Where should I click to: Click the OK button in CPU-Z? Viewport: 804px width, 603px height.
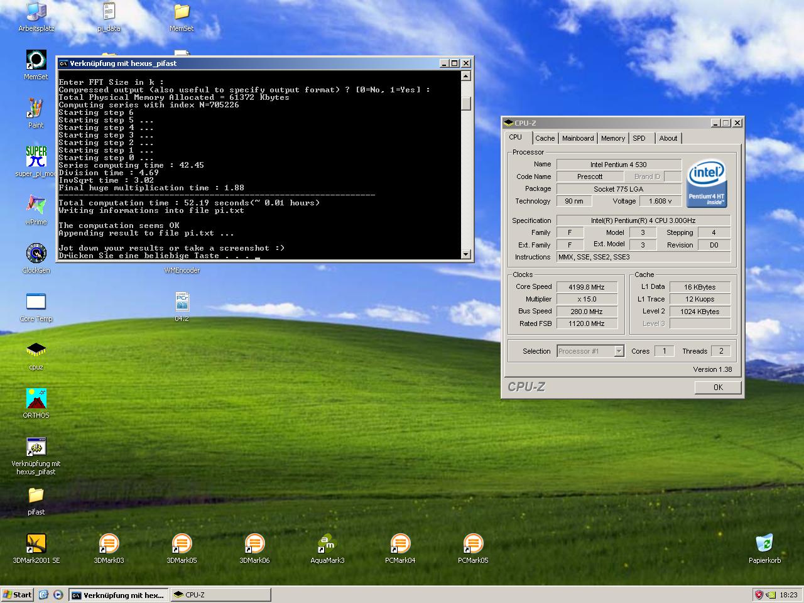tap(718, 388)
